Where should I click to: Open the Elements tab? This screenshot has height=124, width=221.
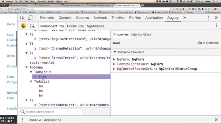[47, 18]
